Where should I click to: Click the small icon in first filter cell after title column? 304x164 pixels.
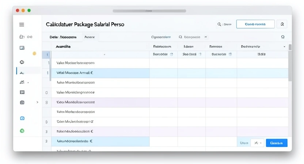point(171,54)
